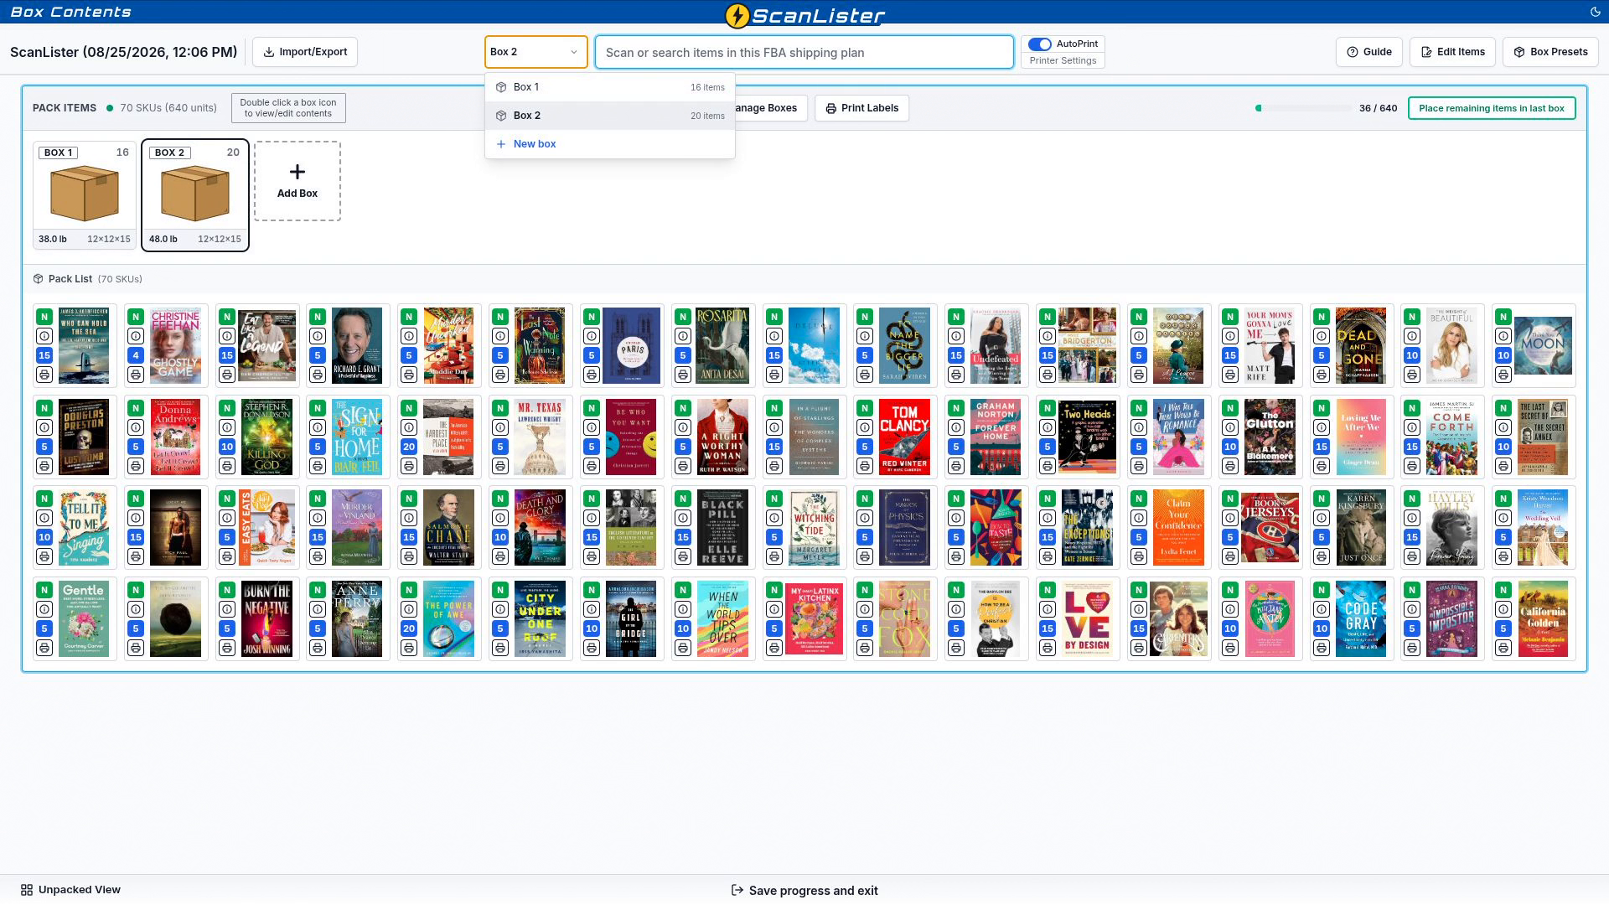
Task: Disable the AutoPrint toggle
Action: [x=1040, y=44]
